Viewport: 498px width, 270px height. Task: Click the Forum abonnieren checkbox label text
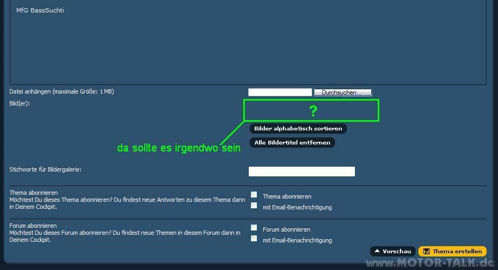[x=286, y=230]
